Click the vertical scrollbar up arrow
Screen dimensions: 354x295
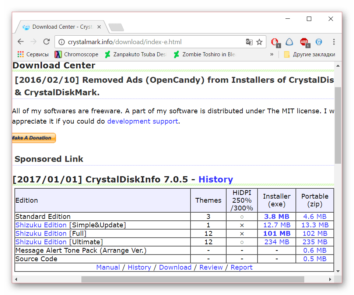pos(338,66)
